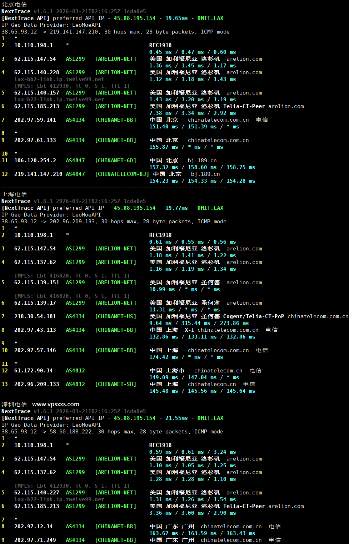The image size is (349, 544).
Task: Click the Cogent/Telia-CT-PoP label
Action: (x=254, y=316)
